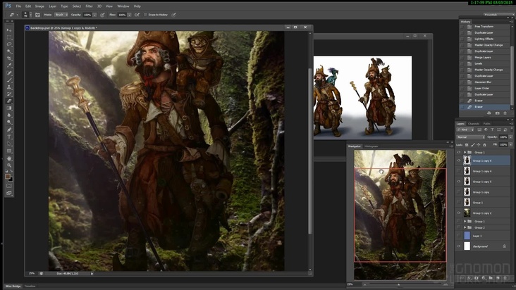The image size is (516, 290).
Task: Switch to the Histogram tab
Action: 371,146
